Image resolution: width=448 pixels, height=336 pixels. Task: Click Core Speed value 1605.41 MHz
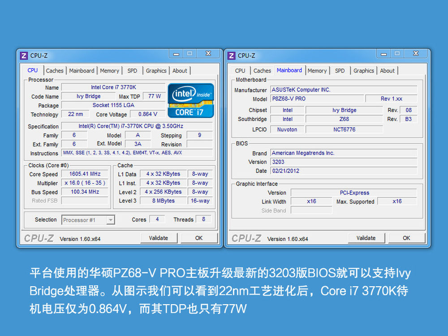[85, 174]
